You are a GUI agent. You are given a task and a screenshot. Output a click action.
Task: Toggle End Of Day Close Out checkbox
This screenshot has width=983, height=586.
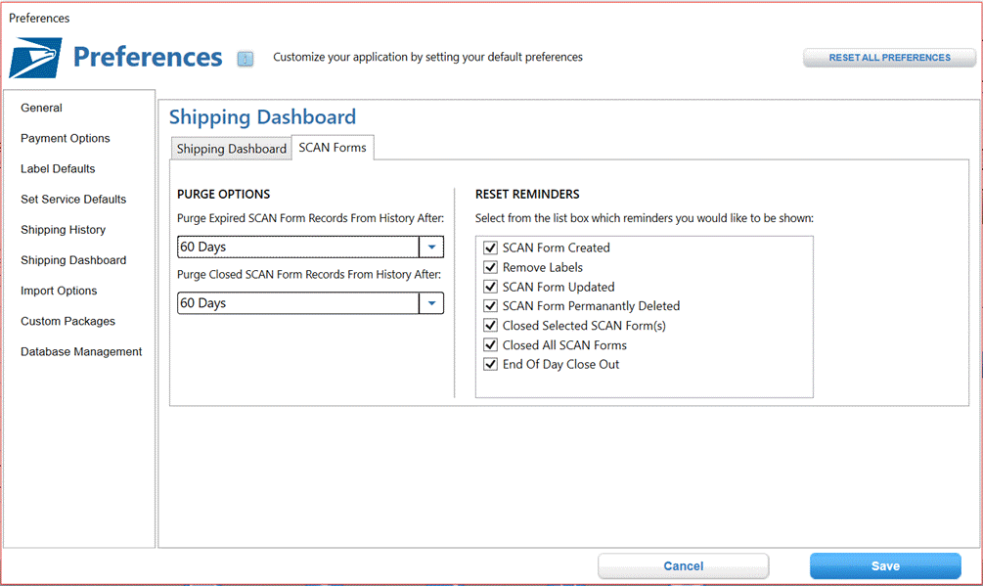pyautogui.click(x=490, y=364)
